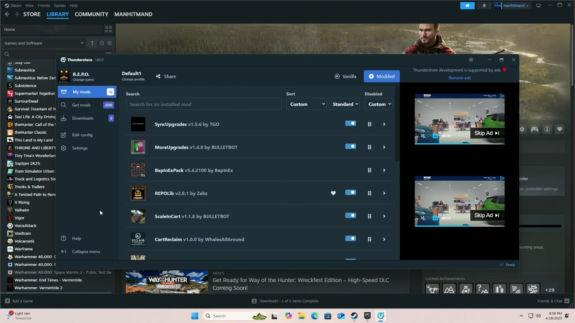Click the Remove ads link
Viewport: 575px width, 323px height.
point(460,78)
